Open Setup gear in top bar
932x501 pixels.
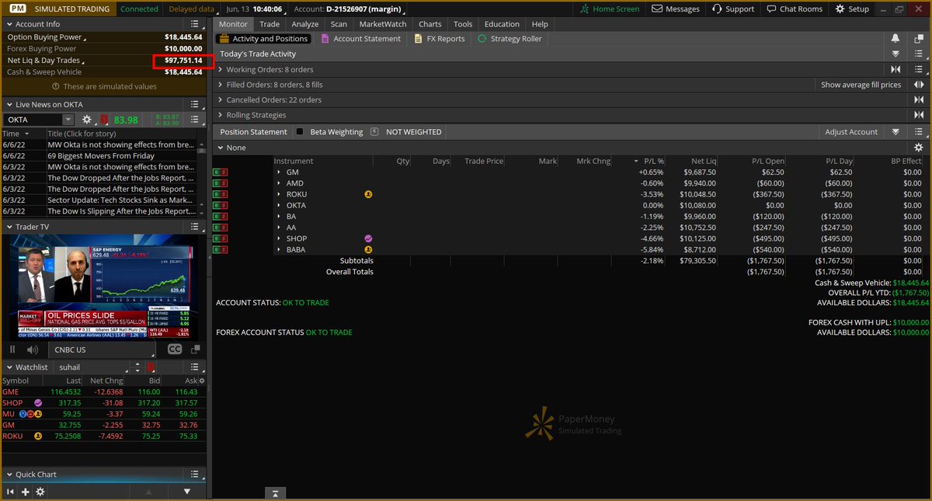851,9
